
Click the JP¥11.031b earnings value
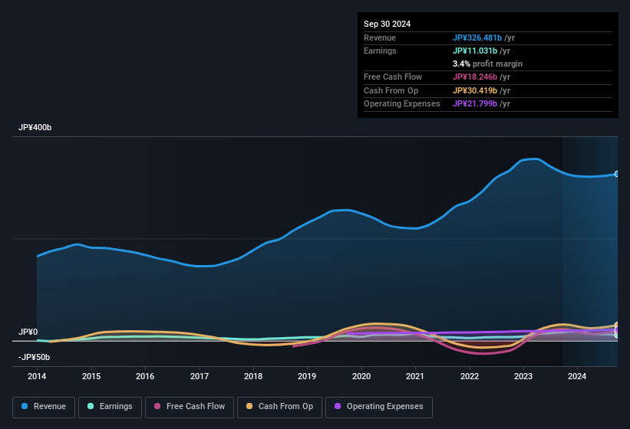pyautogui.click(x=475, y=51)
